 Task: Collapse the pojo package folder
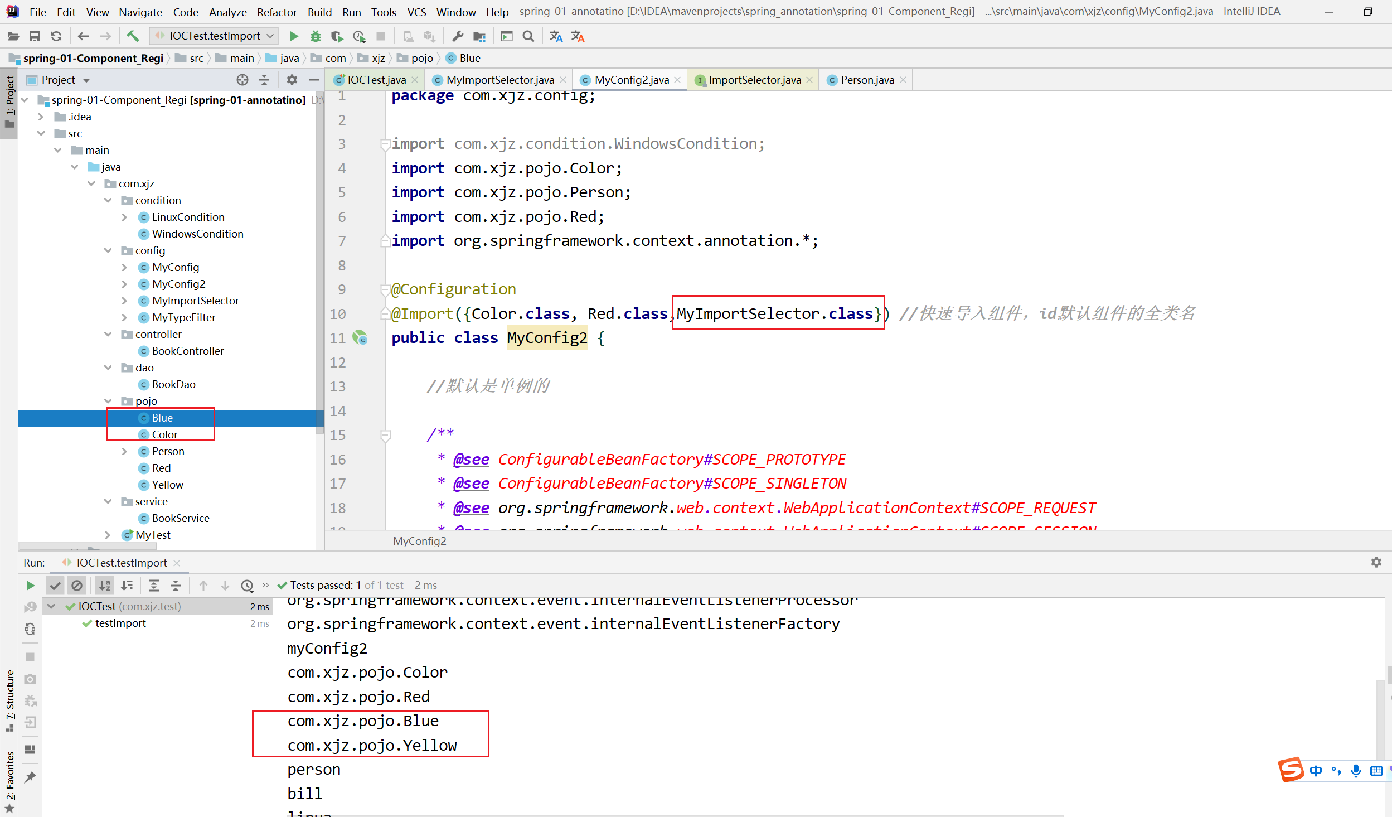[108, 401]
